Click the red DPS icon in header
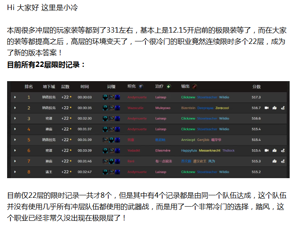Viewport: 293px width, 225px height. [x=194, y=87]
